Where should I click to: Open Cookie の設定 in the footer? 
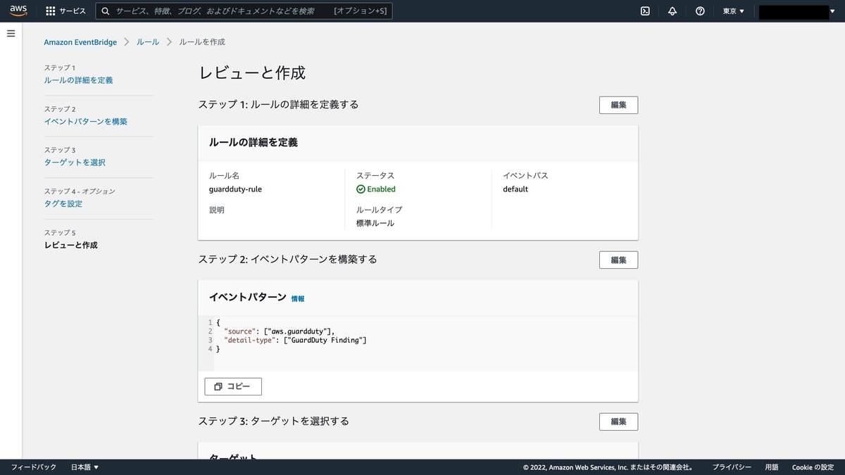(813, 467)
